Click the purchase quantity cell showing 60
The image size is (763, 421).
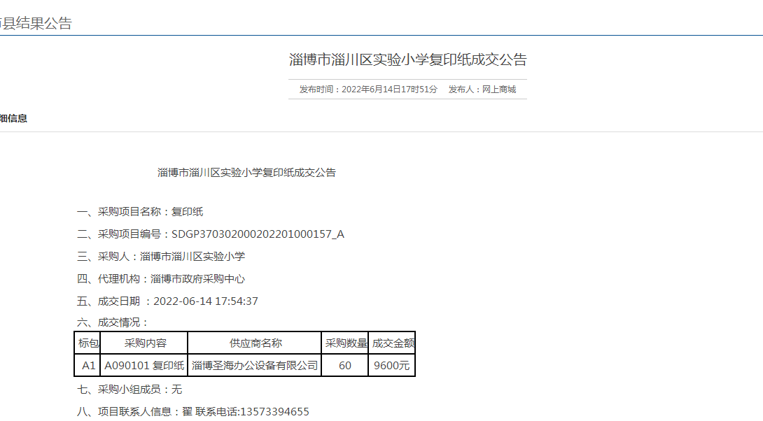pos(345,365)
